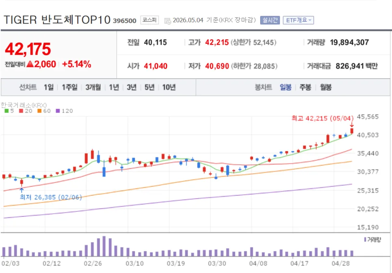Viewport: 392px width, 273px height.
Task: Click the calendar clock icon beside the date
Action: click(x=168, y=21)
